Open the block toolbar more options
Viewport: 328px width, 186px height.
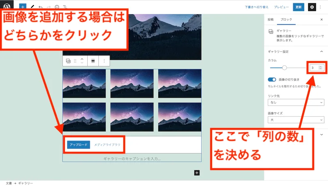point(104,61)
